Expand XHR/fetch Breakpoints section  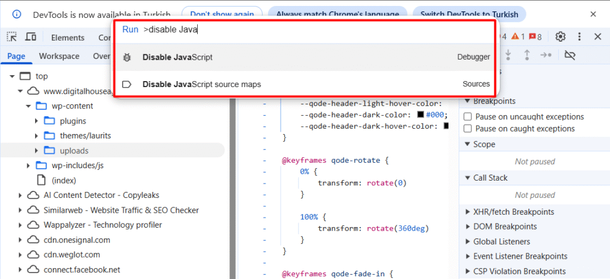[467, 212]
